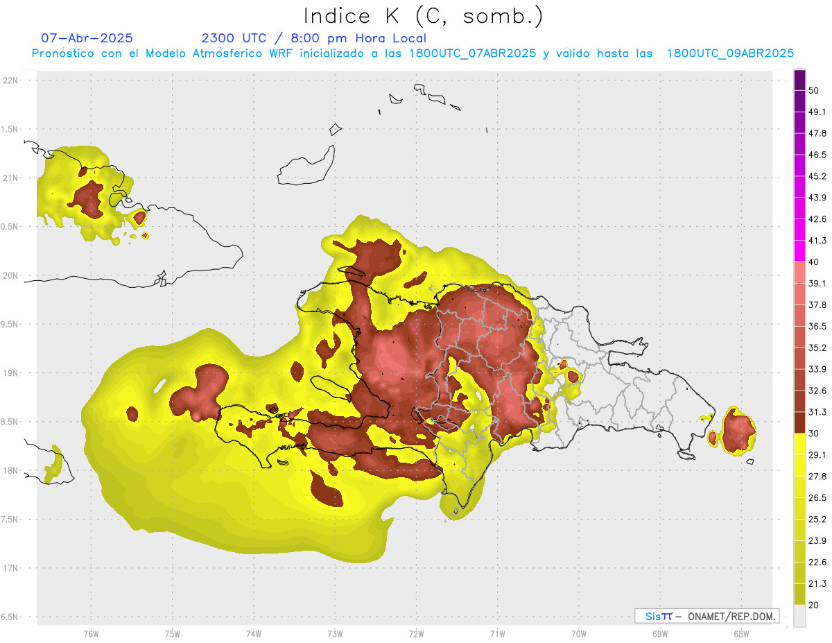Click the '71W' longitude label

point(497,634)
